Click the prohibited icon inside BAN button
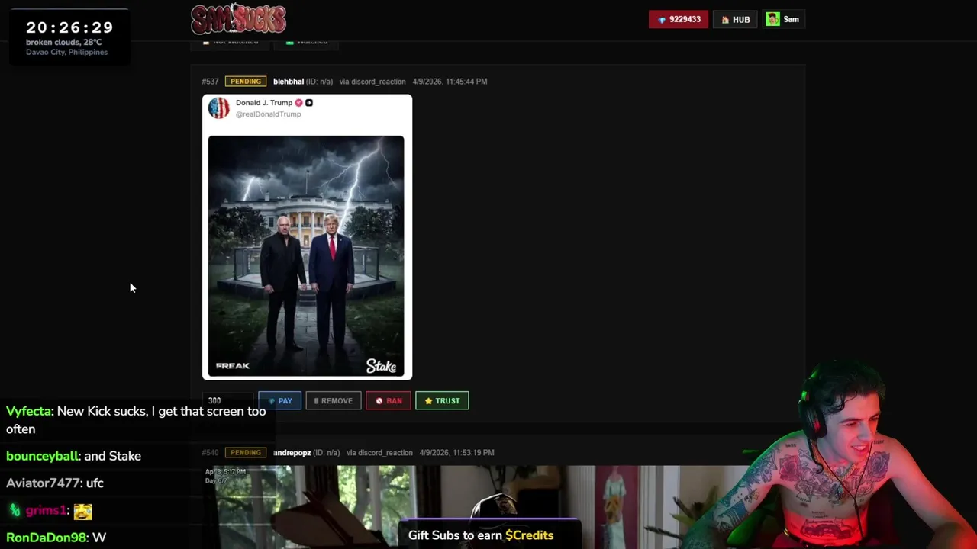This screenshot has width=977, height=549. 379,401
